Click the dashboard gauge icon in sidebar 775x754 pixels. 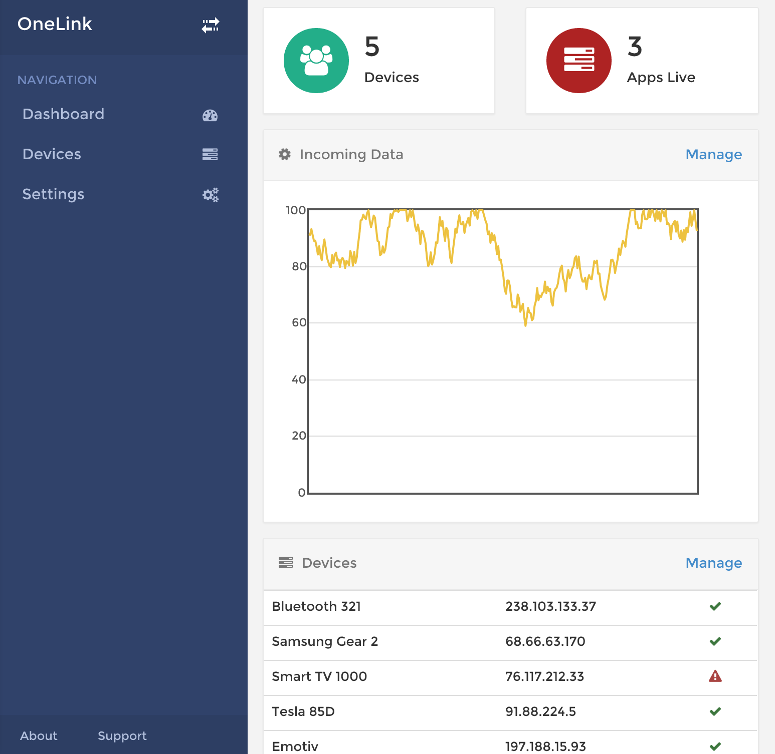[210, 115]
